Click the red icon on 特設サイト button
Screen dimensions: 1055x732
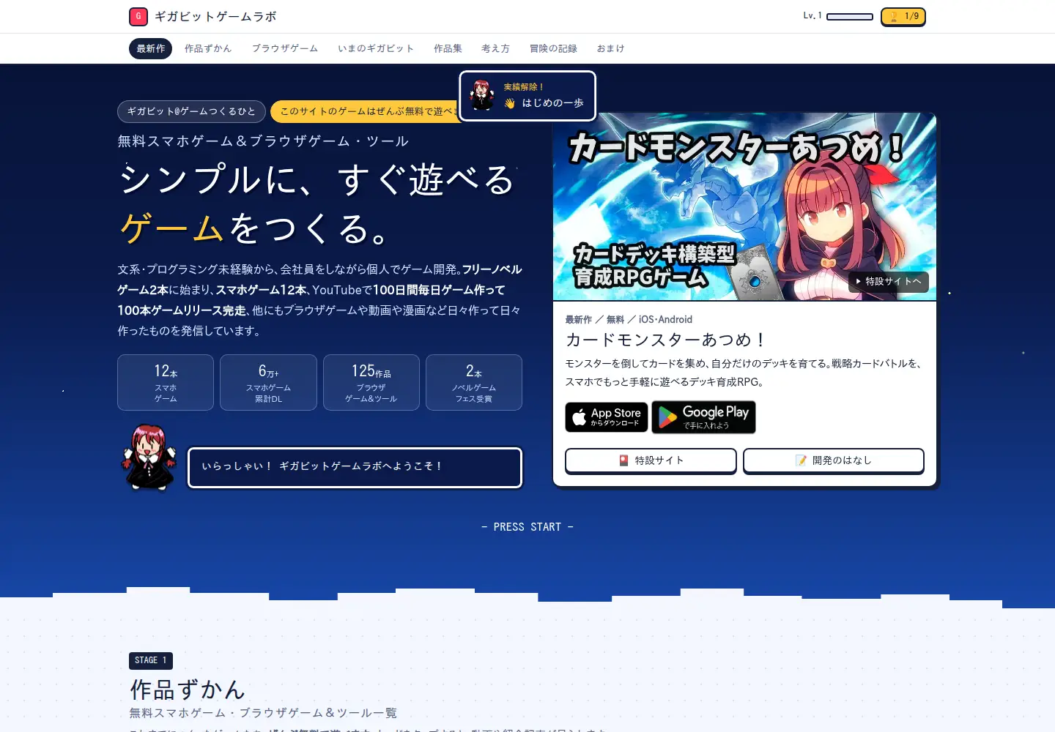[624, 460]
